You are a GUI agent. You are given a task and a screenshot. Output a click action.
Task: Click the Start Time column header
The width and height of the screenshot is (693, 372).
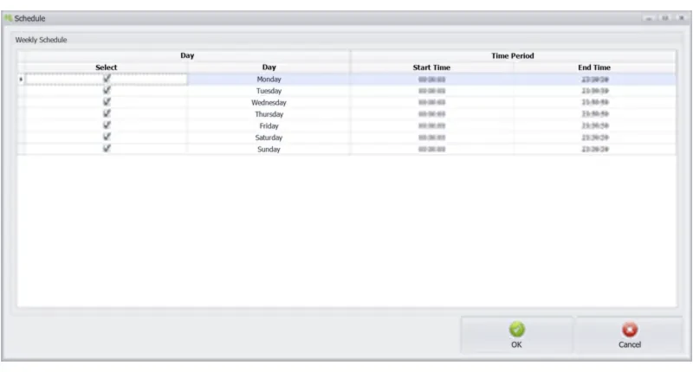[x=431, y=67]
